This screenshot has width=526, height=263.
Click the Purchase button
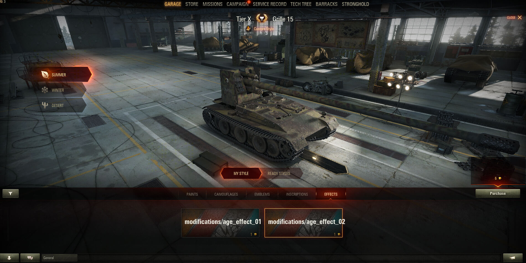(x=498, y=193)
